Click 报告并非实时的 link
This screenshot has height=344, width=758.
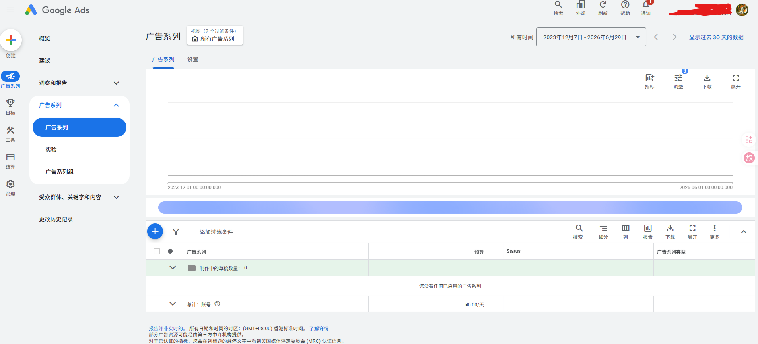click(168, 329)
